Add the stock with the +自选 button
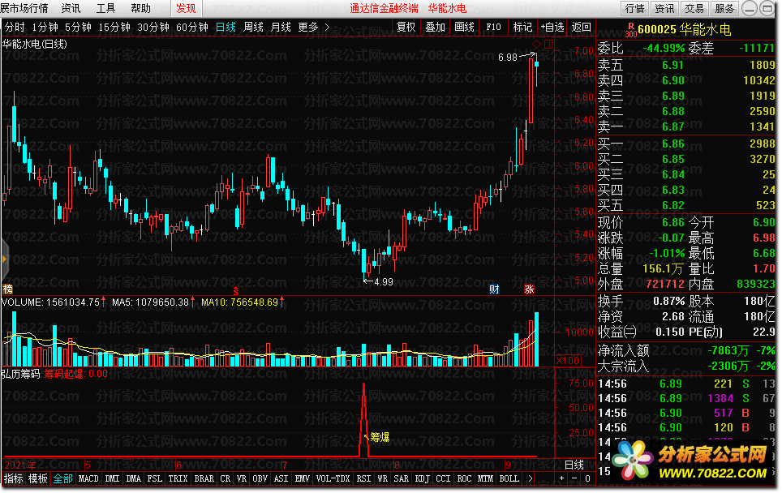 coord(552,28)
